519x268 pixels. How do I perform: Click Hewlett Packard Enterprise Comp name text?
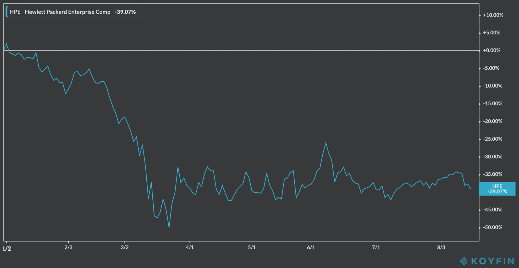(68, 12)
